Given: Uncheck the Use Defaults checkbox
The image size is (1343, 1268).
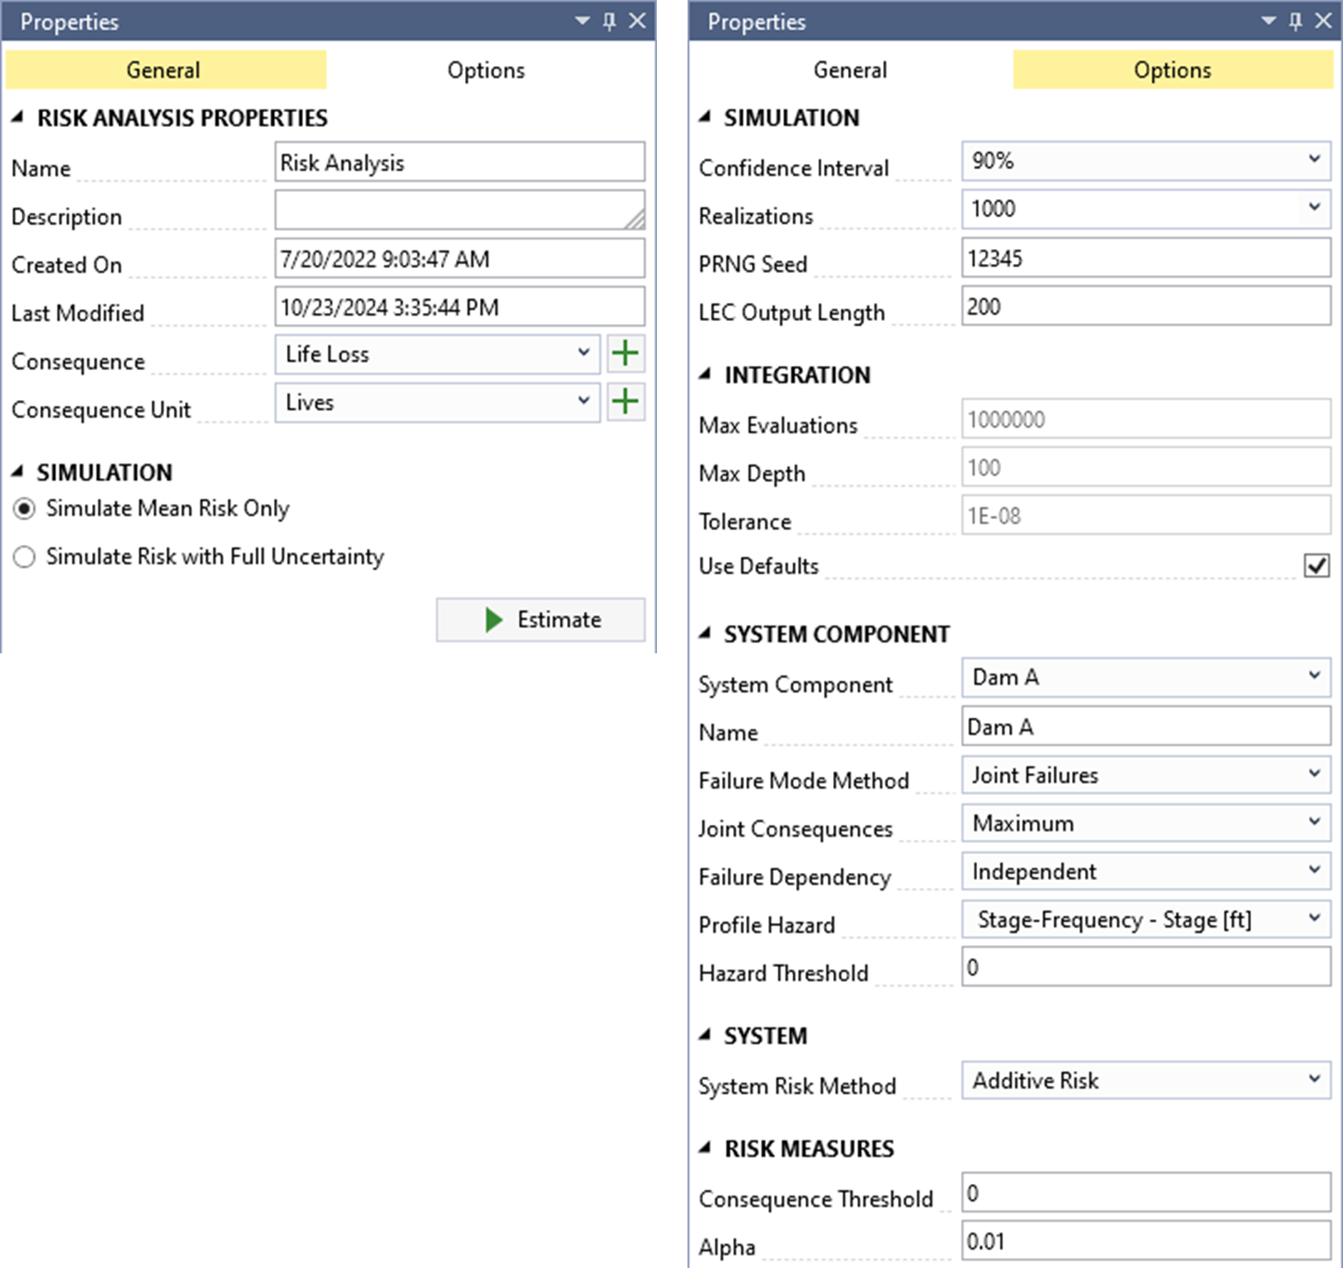Looking at the screenshot, I should coord(1318,566).
